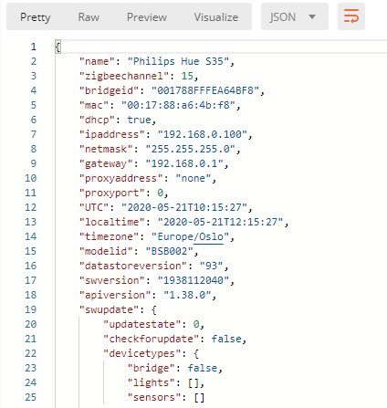The width and height of the screenshot is (387, 408).
Task: Switch to the Raw tab
Action: (x=89, y=17)
